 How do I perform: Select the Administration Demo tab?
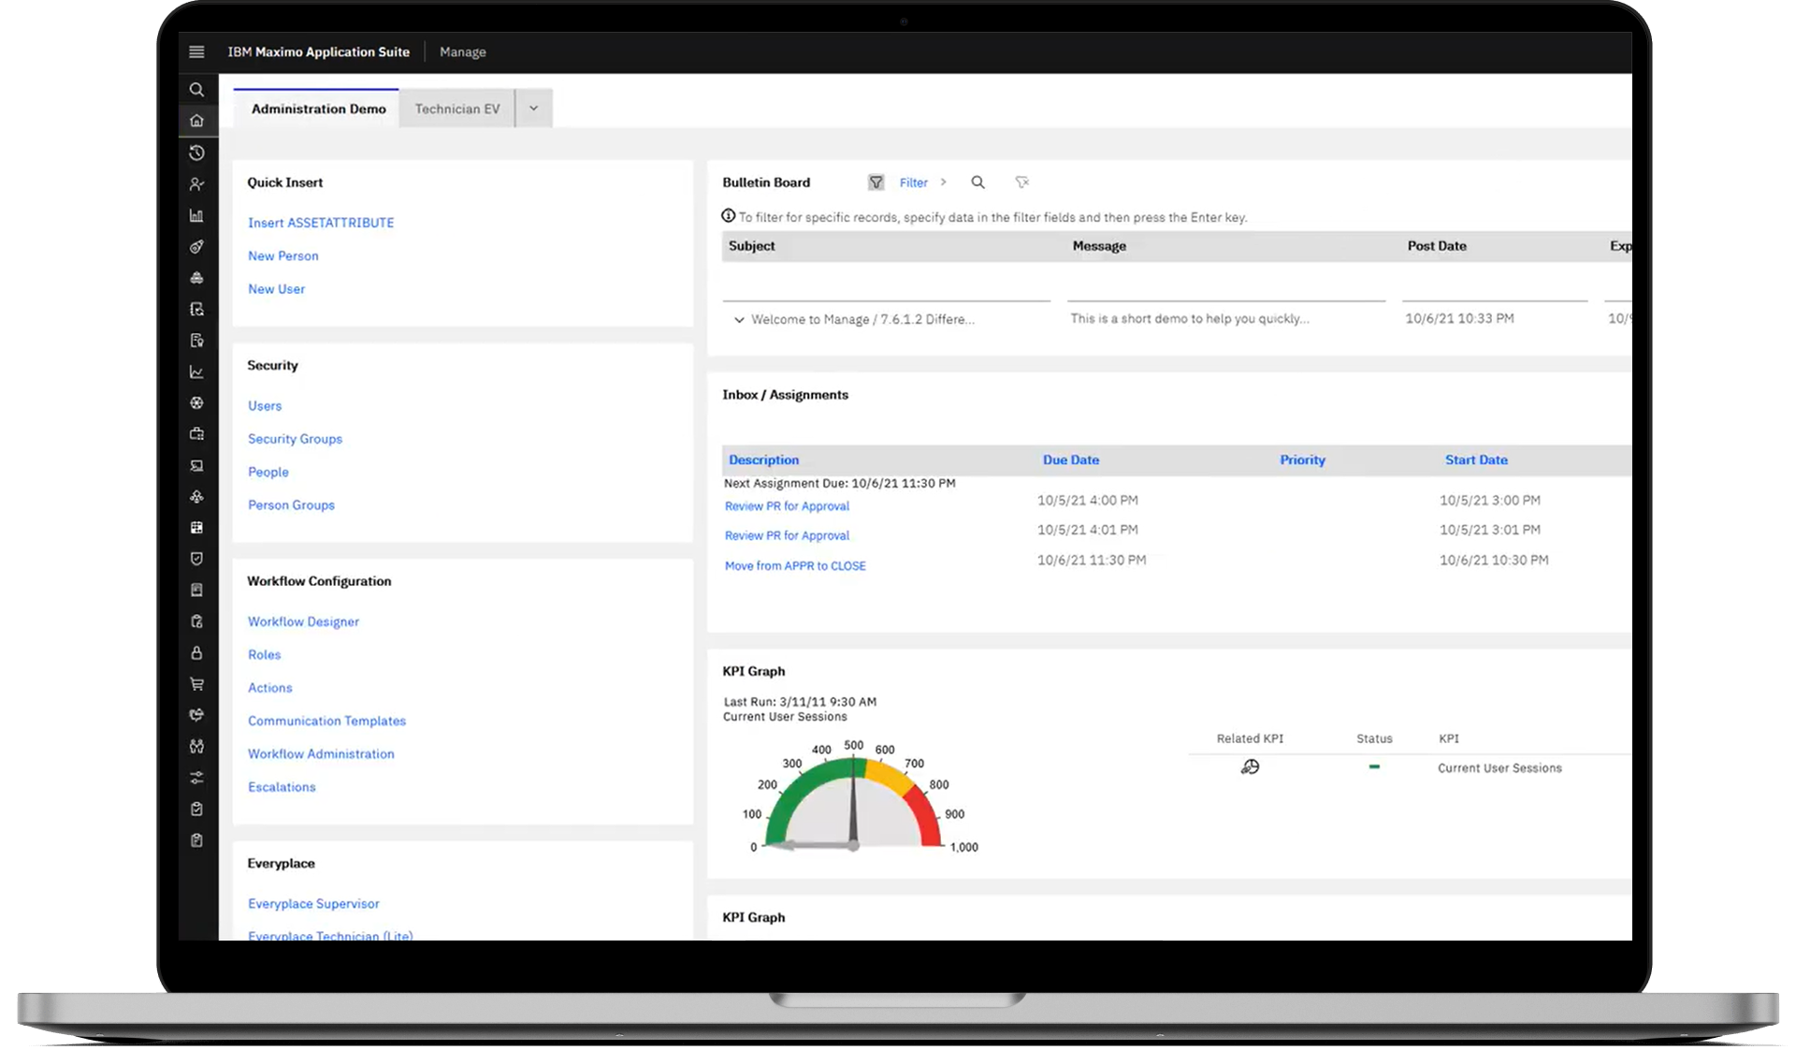click(x=317, y=109)
